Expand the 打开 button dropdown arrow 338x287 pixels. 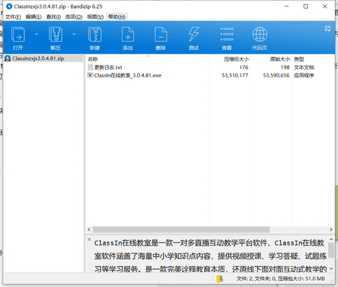click(36, 34)
